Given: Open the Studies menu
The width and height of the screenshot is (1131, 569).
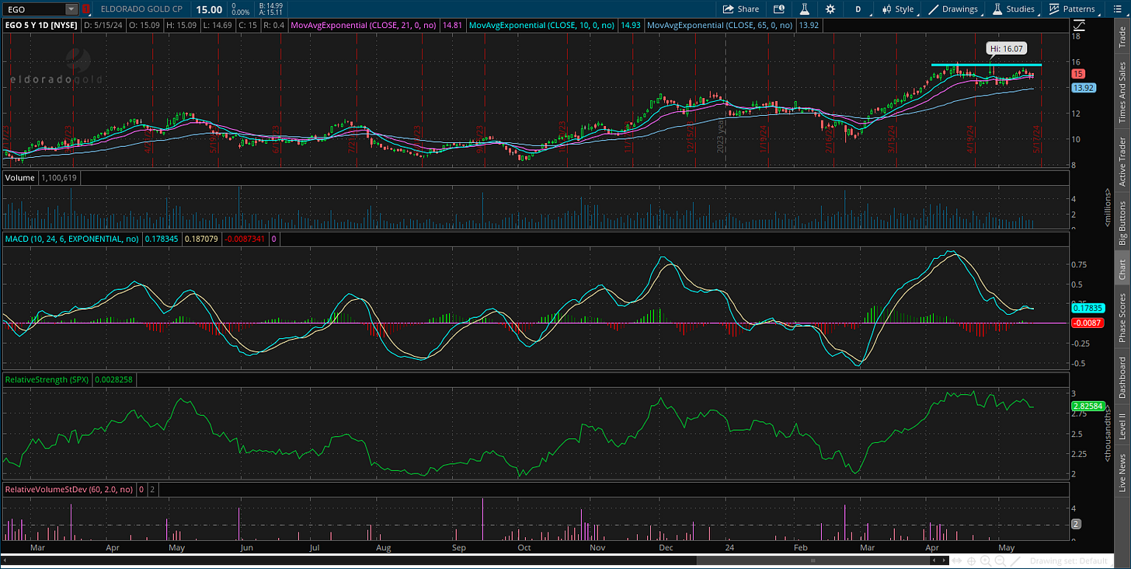Looking at the screenshot, I should 1013,9.
